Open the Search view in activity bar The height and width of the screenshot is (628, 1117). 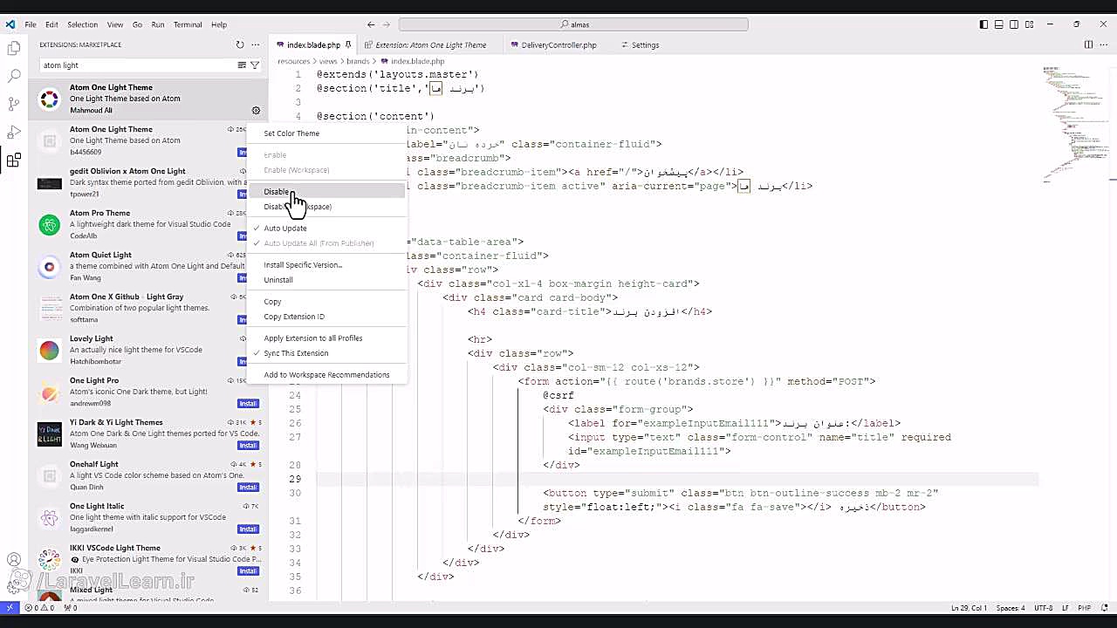coord(14,77)
